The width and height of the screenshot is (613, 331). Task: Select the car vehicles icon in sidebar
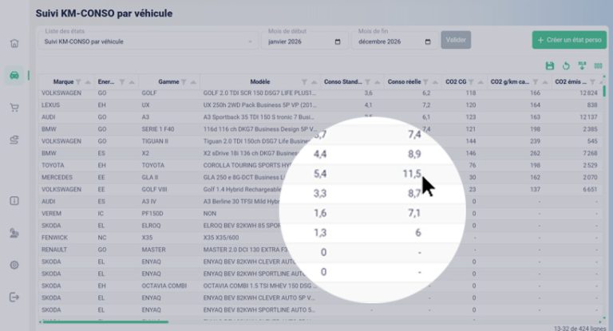tap(14, 75)
